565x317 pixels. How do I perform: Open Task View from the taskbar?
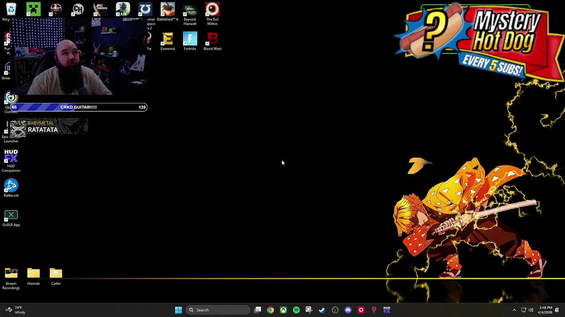258,310
